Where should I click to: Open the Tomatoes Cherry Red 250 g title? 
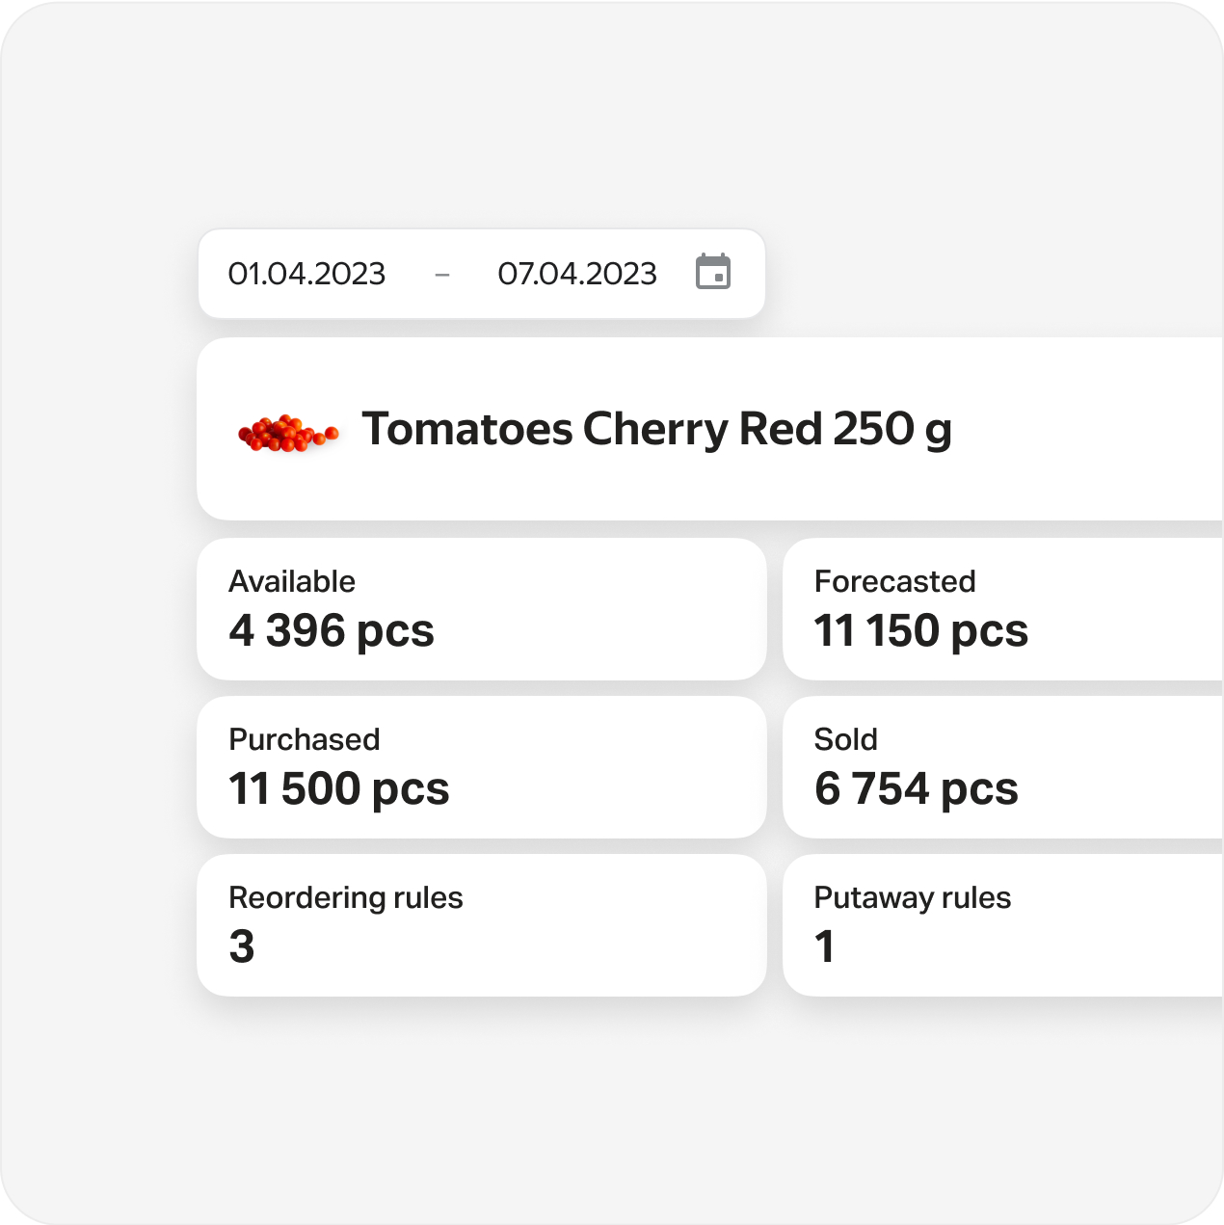(x=656, y=429)
